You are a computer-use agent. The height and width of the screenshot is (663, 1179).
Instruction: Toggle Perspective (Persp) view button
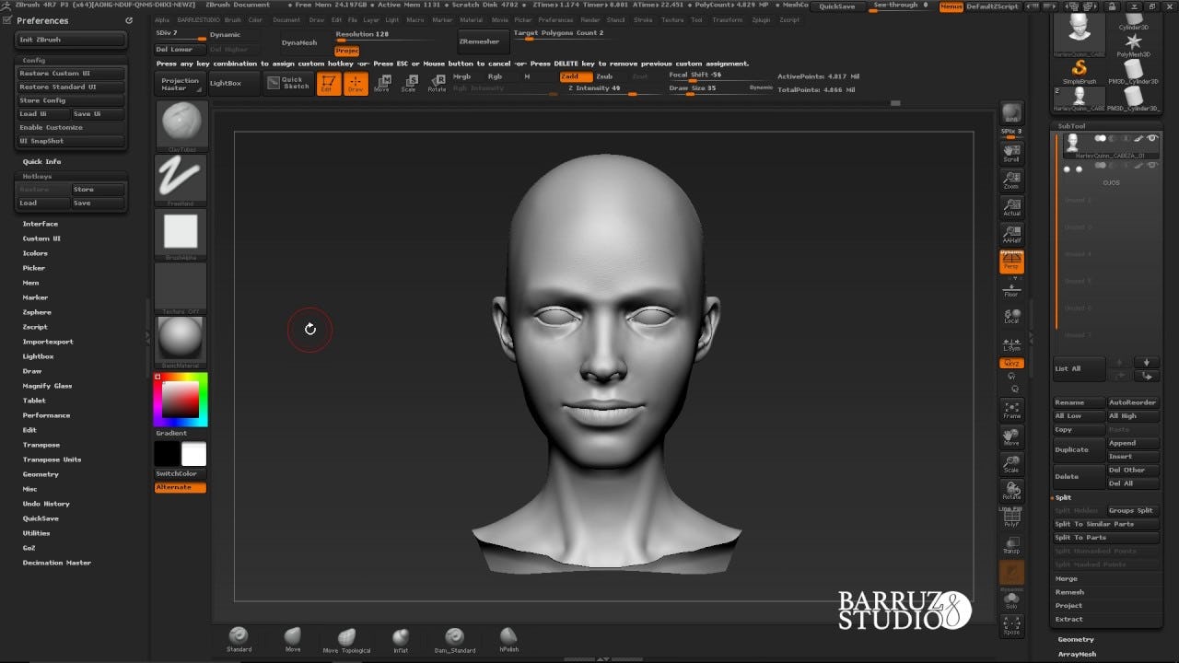click(1011, 262)
